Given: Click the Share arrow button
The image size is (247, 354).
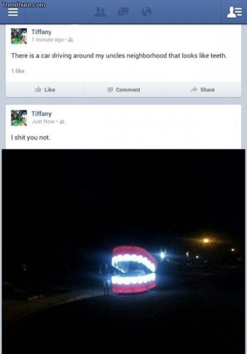Looking at the screenshot, I should 203,90.
